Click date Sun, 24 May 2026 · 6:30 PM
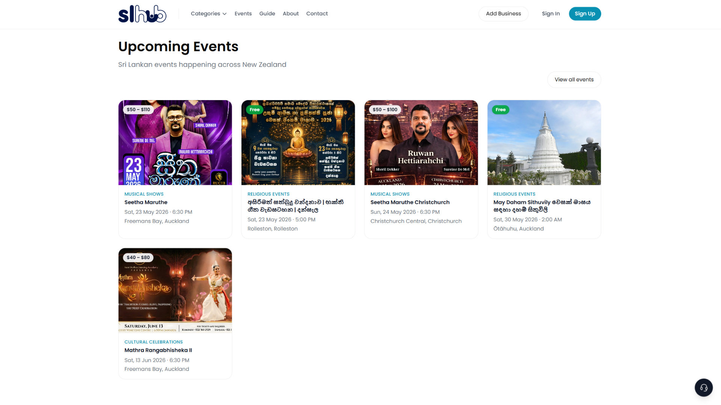The image size is (721, 405). point(405,212)
